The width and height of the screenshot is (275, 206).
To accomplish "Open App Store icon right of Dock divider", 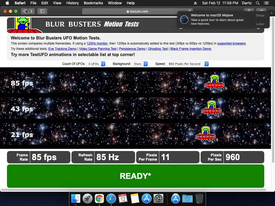I will click(175, 199).
